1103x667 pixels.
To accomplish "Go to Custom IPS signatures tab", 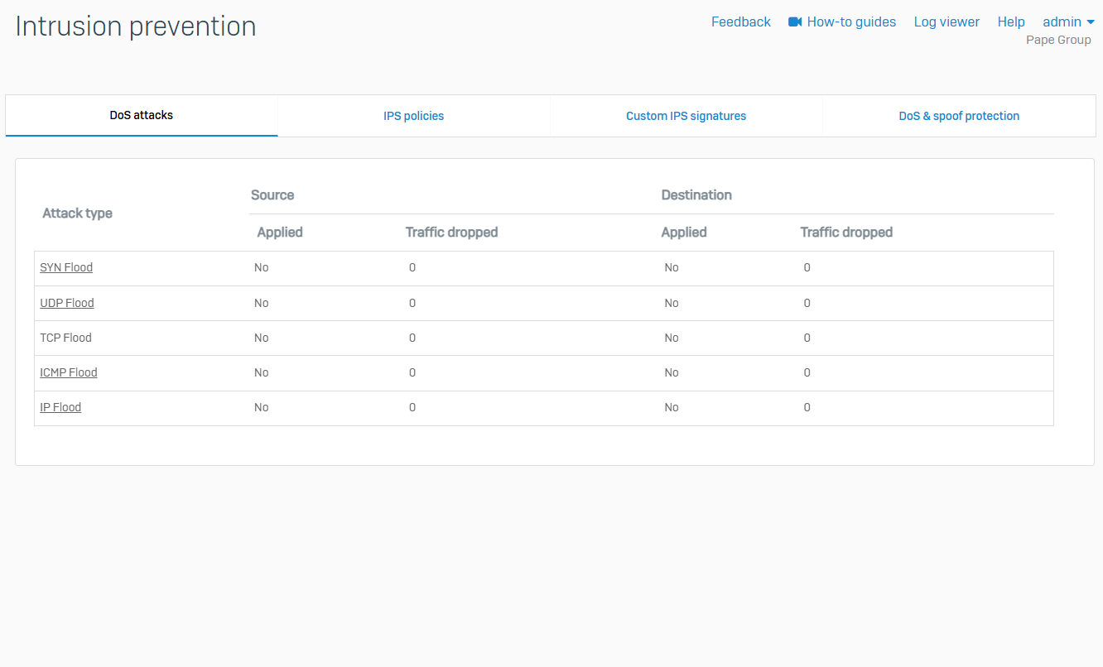I will point(686,117).
